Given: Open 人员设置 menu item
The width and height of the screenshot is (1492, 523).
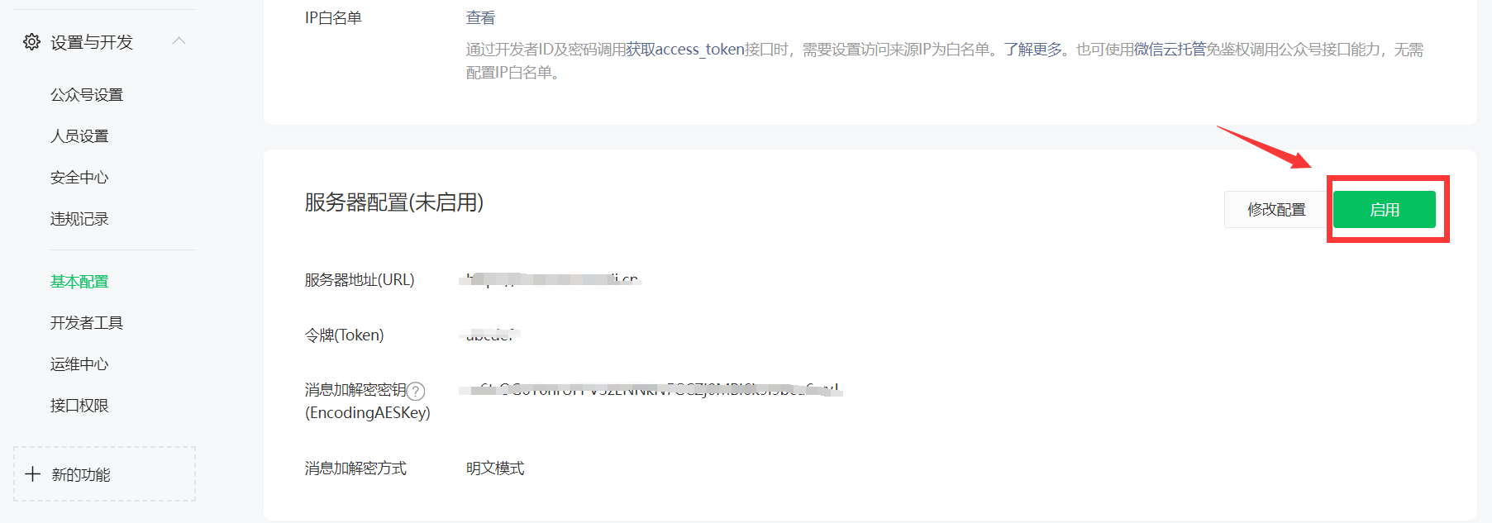Looking at the screenshot, I should click(x=79, y=136).
